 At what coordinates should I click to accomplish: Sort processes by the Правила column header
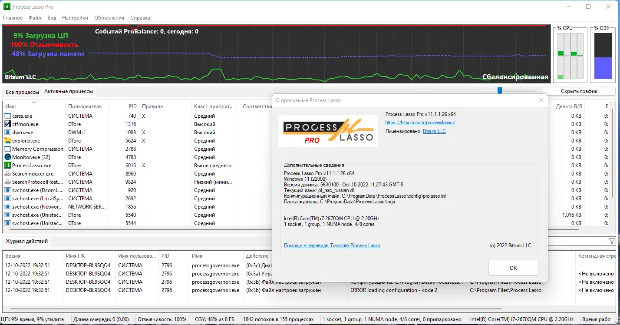(x=165, y=106)
